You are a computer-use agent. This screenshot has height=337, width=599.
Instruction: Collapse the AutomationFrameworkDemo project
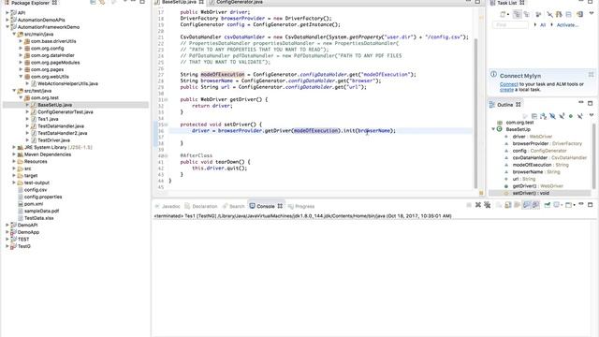(7, 27)
